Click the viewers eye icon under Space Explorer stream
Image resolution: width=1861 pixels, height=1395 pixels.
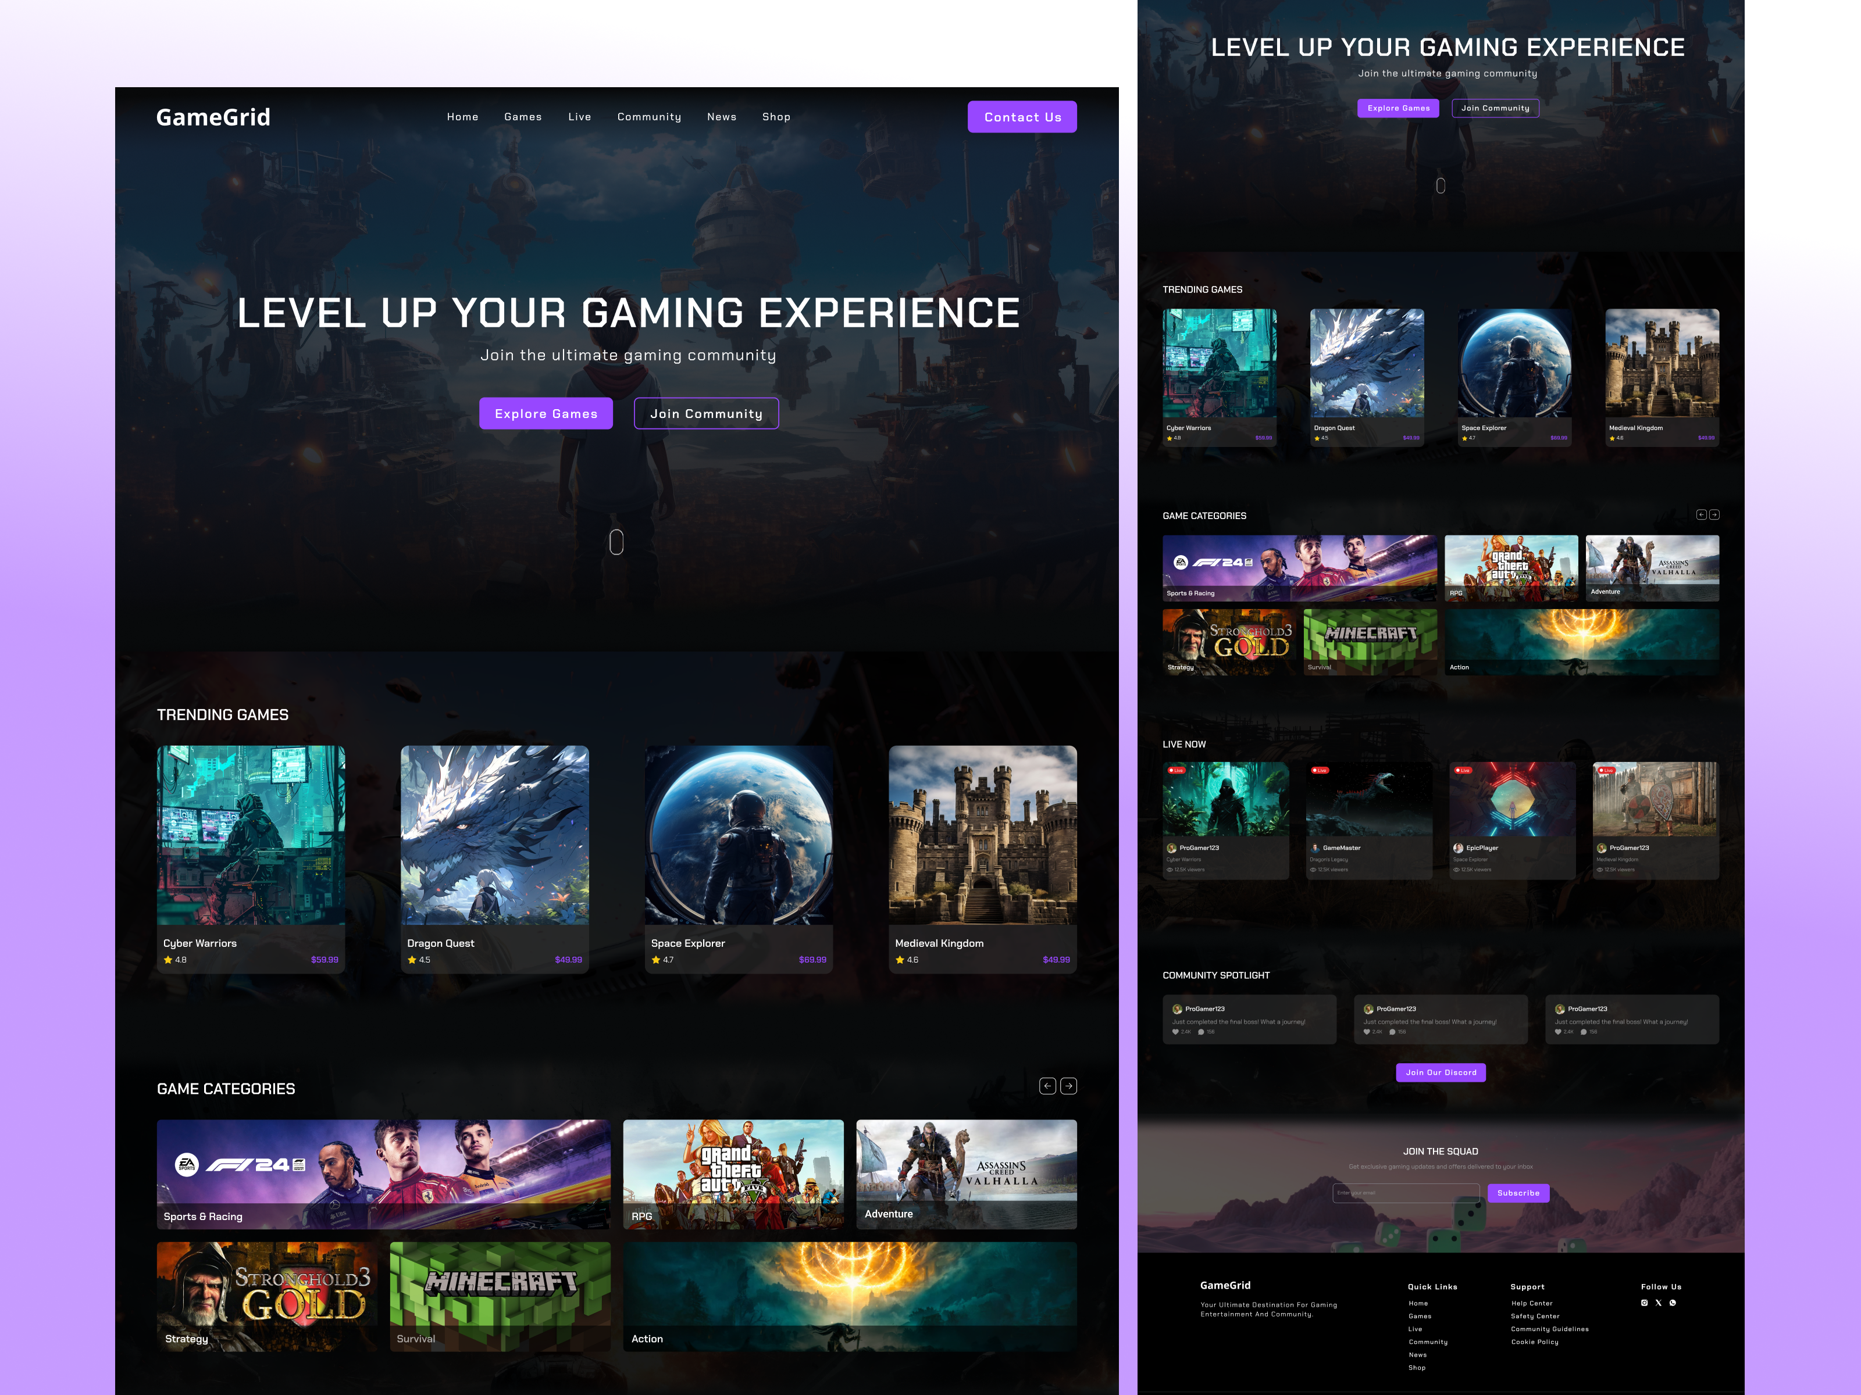pyautogui.click(x=1456, y=870)
